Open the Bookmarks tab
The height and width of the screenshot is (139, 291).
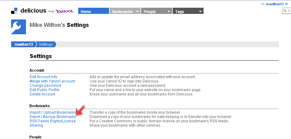click(125, 11)
